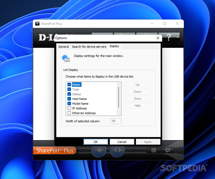Click the Up button
The height and width of the screenshot is (179, 215).
click(x=138, y=85)
